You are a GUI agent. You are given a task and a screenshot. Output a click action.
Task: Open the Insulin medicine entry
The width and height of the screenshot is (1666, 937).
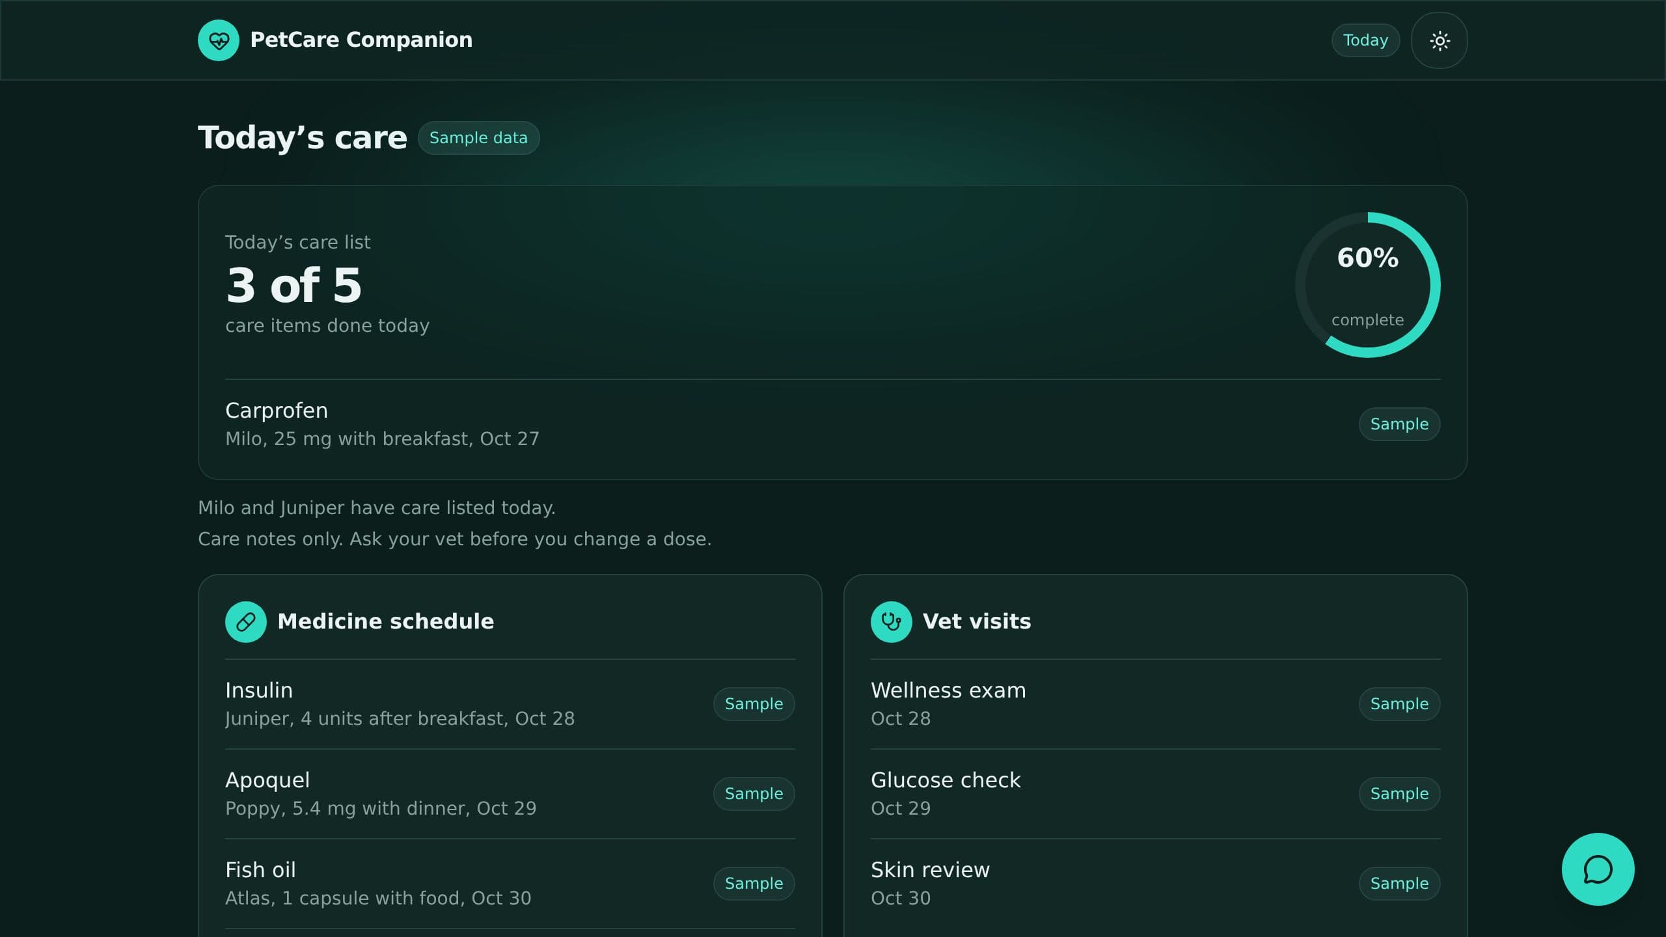click(510, 704)
